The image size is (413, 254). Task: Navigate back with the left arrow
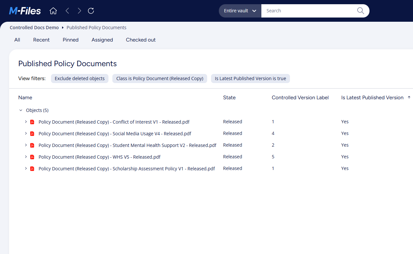(67, 11)
